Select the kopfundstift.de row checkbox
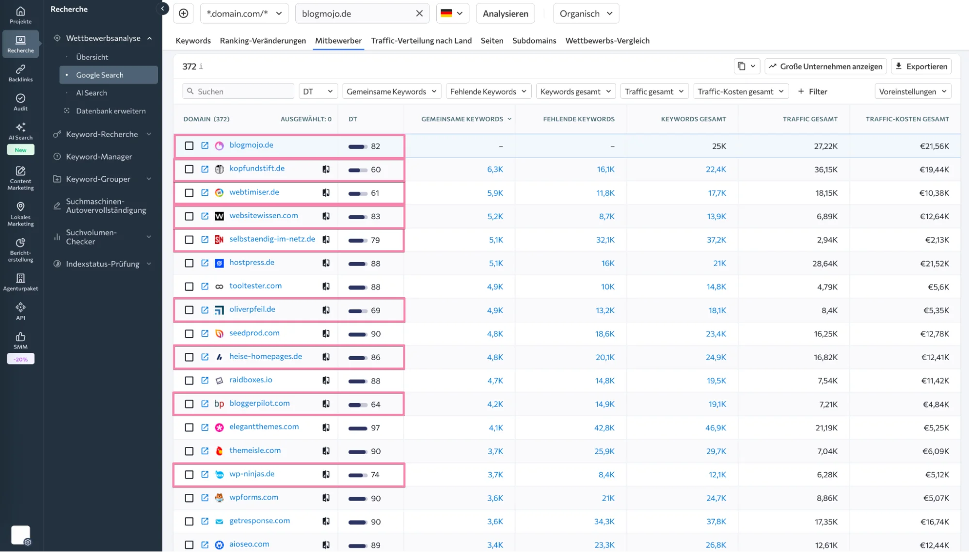 pyautogui.click(x=189, y=169)
